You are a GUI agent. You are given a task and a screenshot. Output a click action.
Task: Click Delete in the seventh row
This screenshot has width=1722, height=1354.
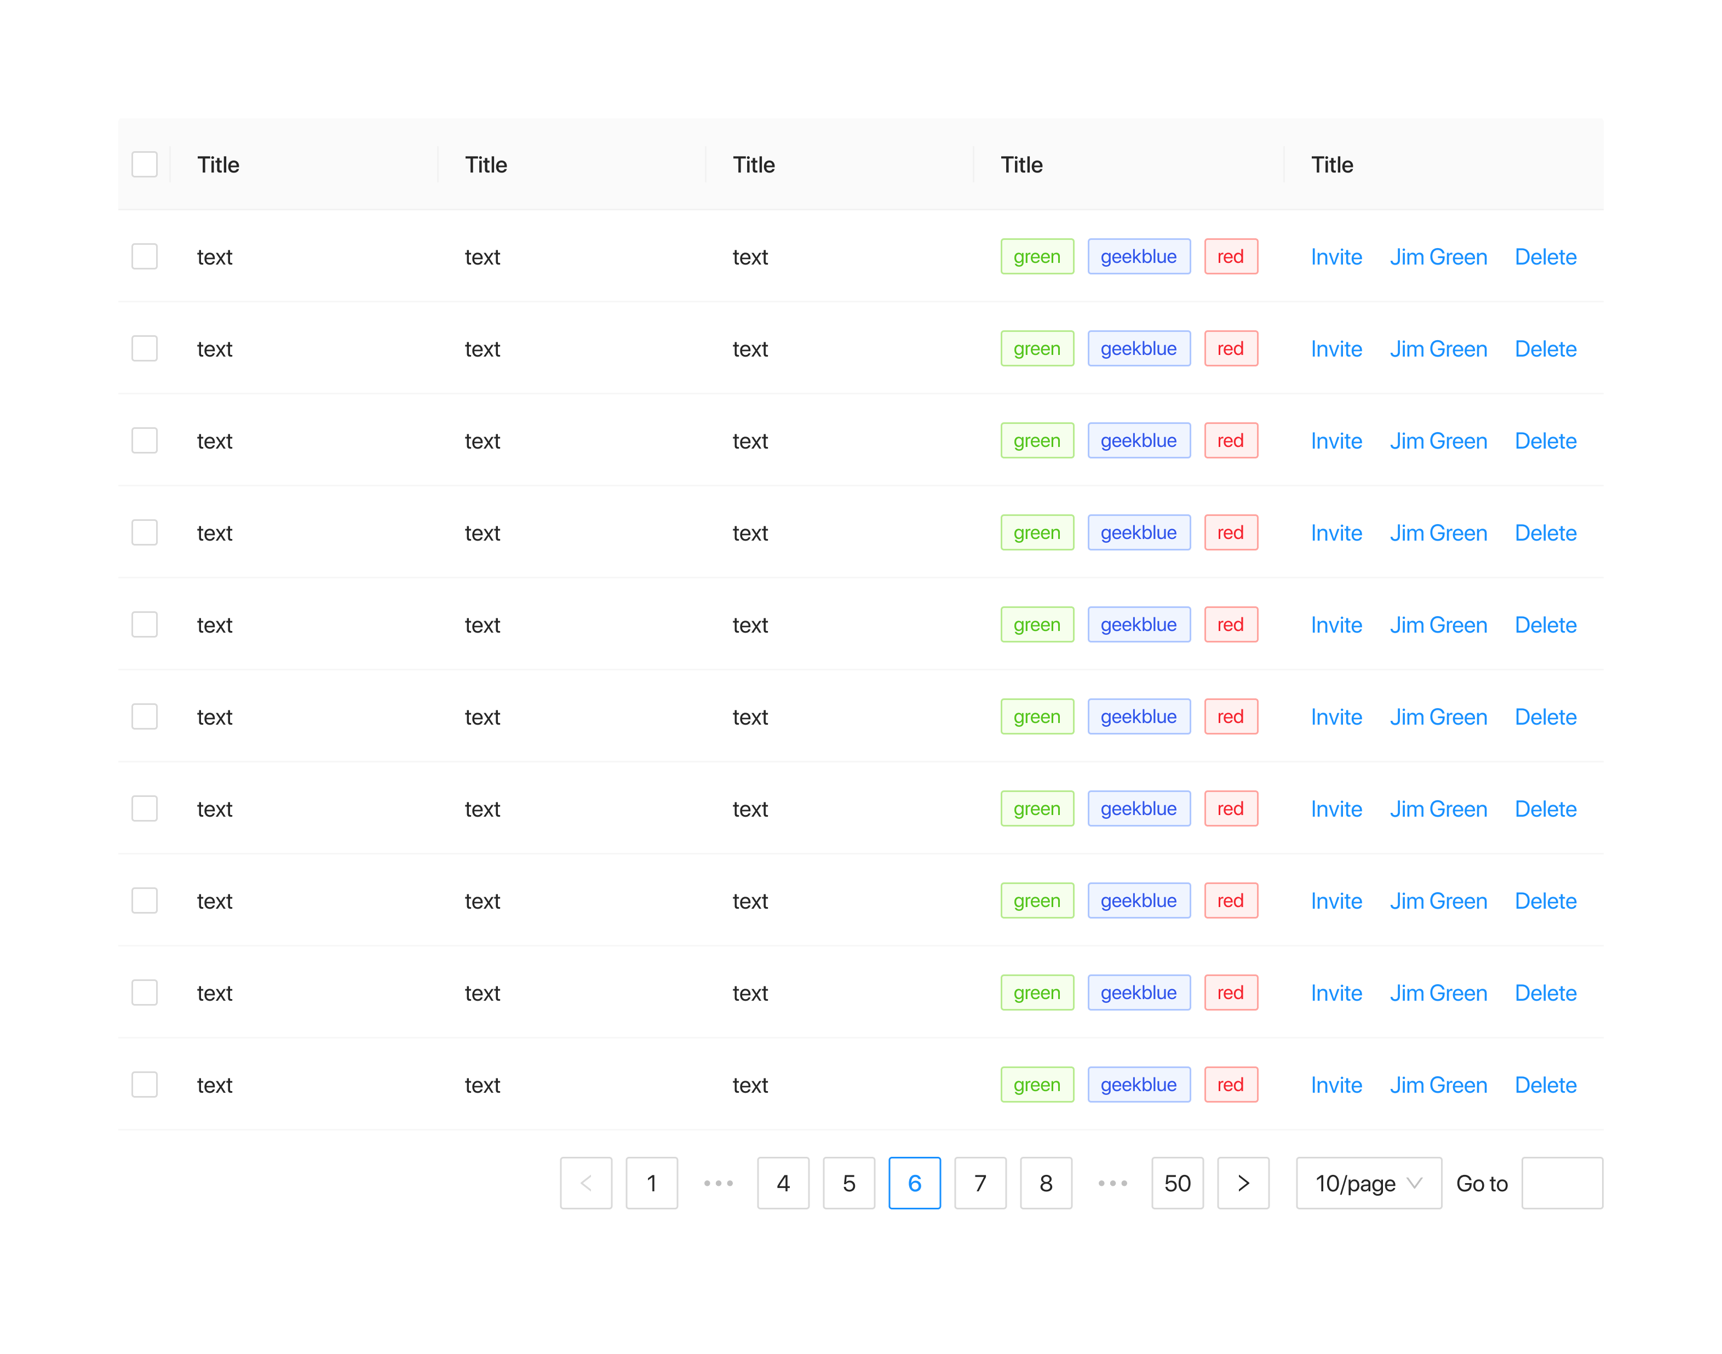1545,808
